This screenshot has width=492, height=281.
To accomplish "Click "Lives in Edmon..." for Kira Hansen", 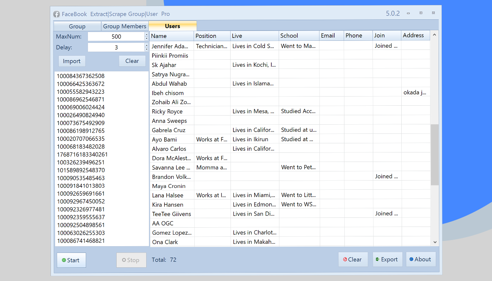I will (x=254, y=204).
